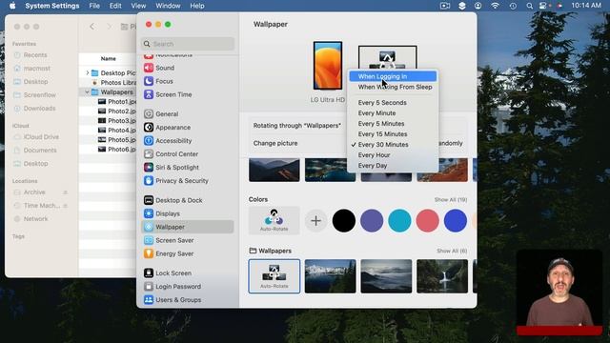
Task: Select the waterfall wallpaper thumbnail
Action: (442, 276)
